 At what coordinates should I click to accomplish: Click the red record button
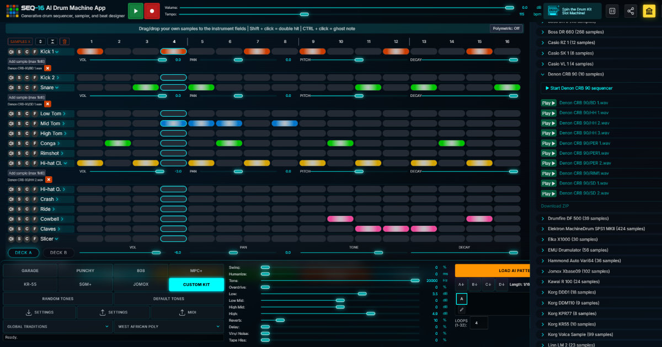[152, 10]
